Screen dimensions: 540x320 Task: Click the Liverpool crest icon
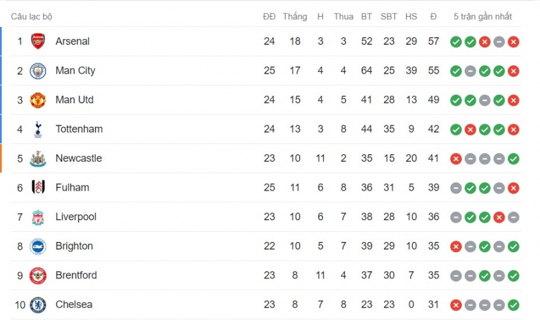coord(38,217)
